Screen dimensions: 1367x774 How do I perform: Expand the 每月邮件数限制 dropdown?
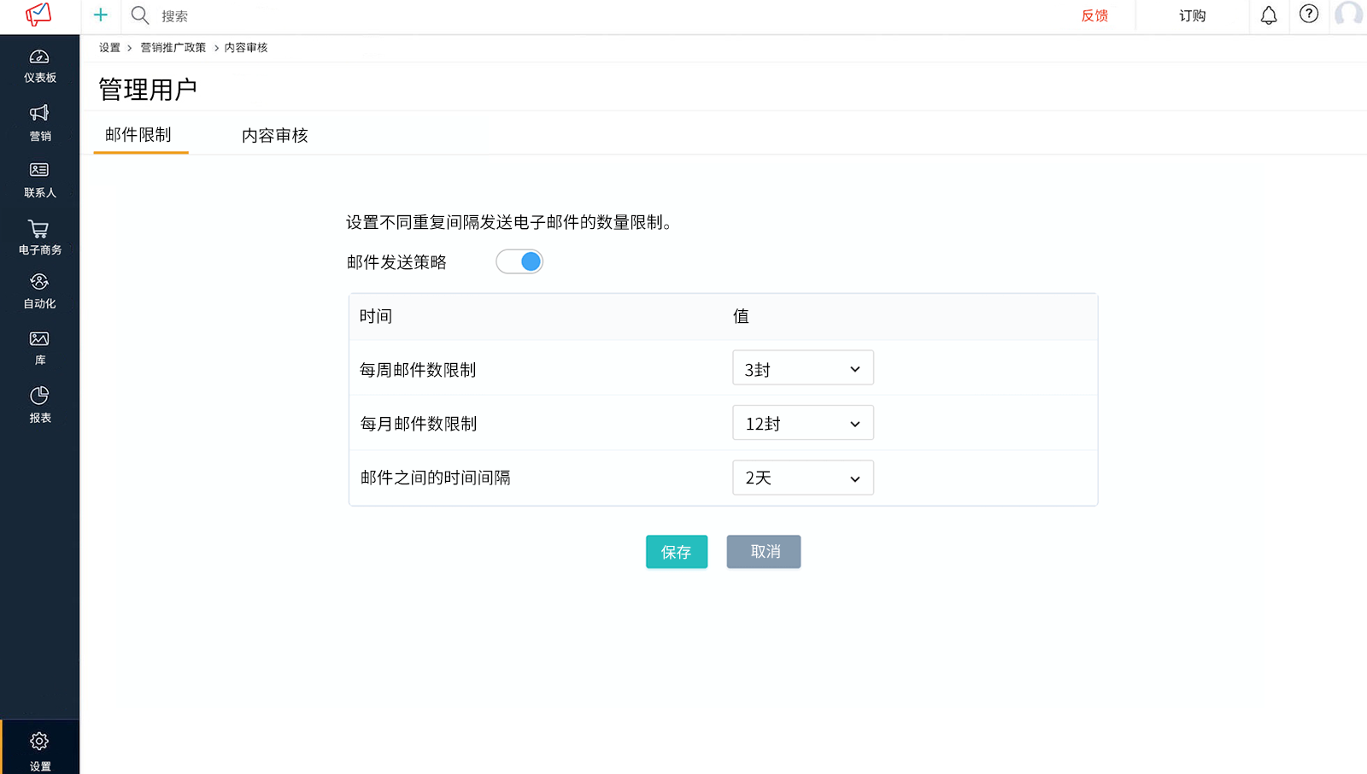802,423
